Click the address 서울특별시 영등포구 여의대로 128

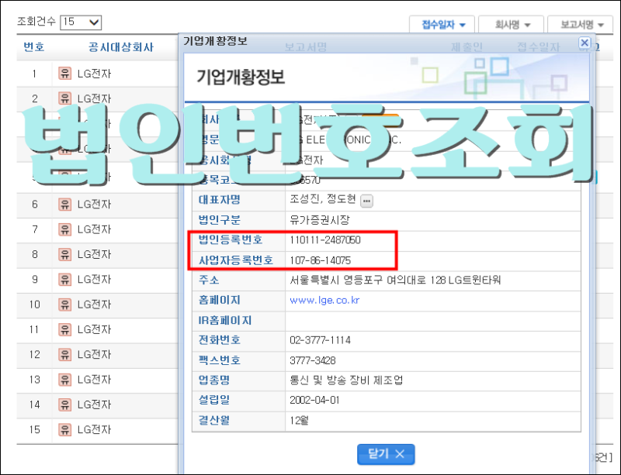click(367, 280)
